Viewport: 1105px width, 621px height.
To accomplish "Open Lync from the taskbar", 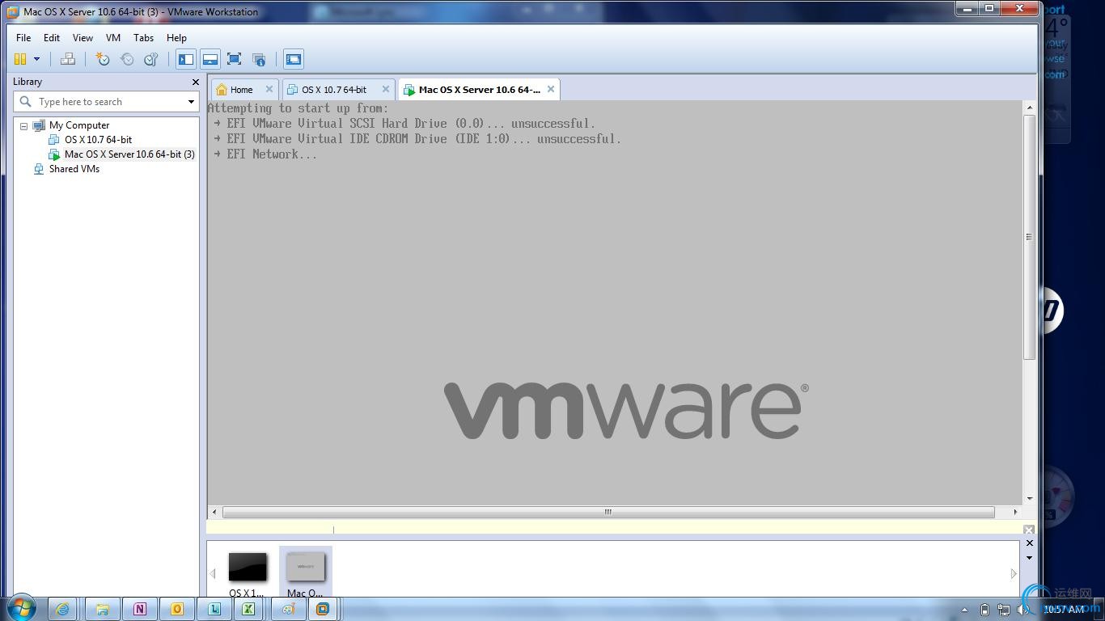I will 214,609.
